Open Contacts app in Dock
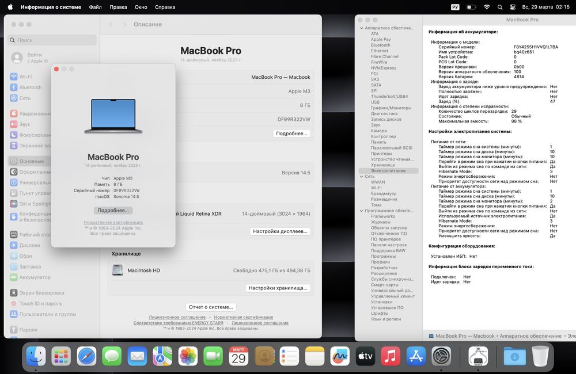The image size is (576, 374). [x=264, y=356]
